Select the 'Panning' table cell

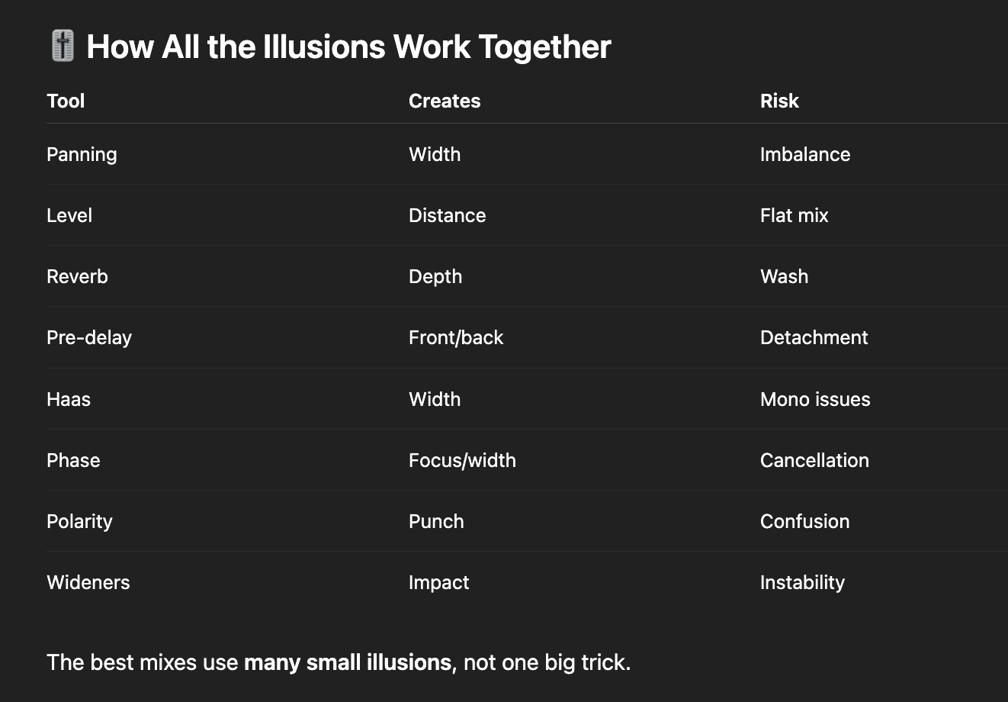click(82, 154)
